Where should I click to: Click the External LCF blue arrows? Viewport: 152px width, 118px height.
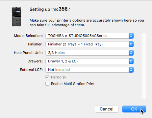tap(131, 70)
